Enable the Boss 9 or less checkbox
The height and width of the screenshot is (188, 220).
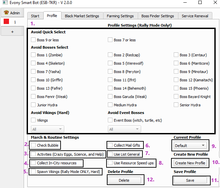point(33,40)
